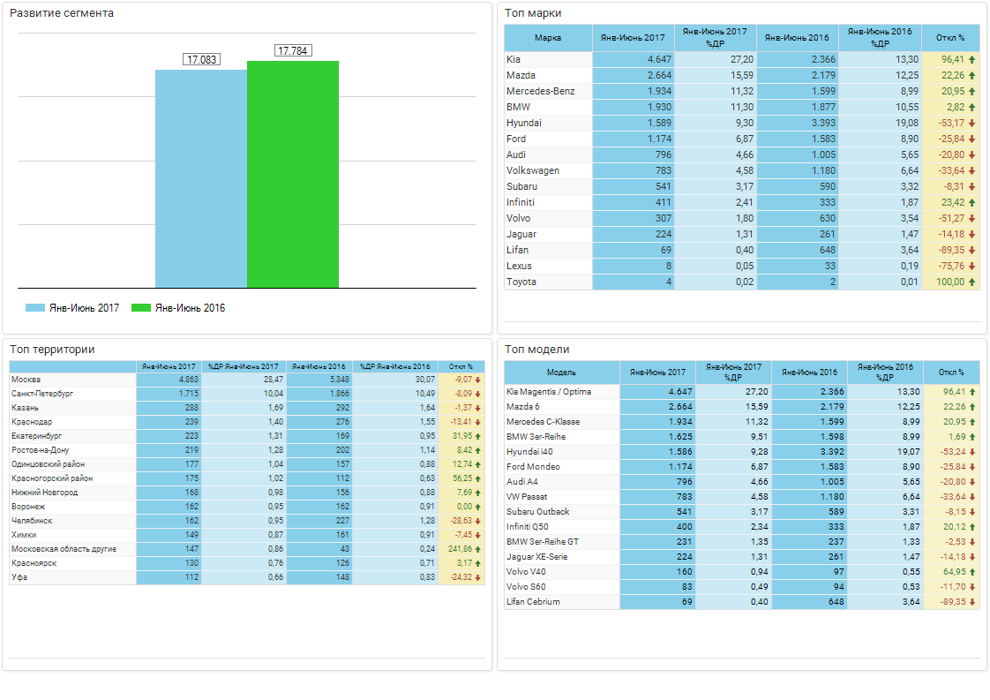Sort by the Марка column header
The image size is (990, 700).
[x=548, y=38]
